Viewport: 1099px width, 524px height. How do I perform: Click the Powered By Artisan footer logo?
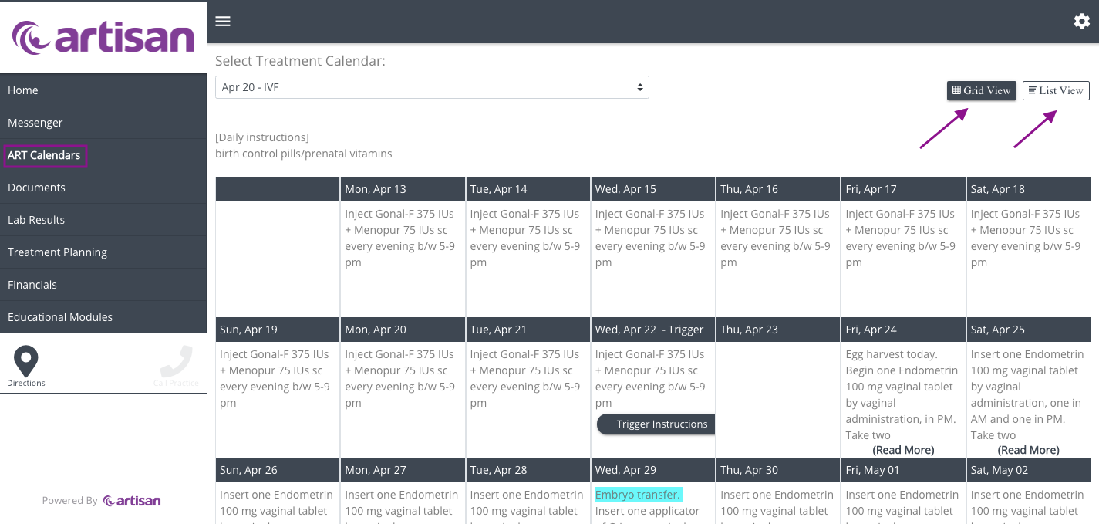[x=132, y=501]
